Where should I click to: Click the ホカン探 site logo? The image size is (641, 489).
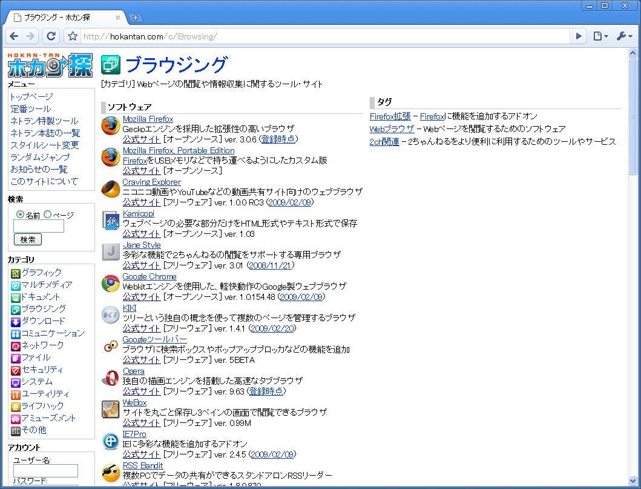(x=50, y=65)
